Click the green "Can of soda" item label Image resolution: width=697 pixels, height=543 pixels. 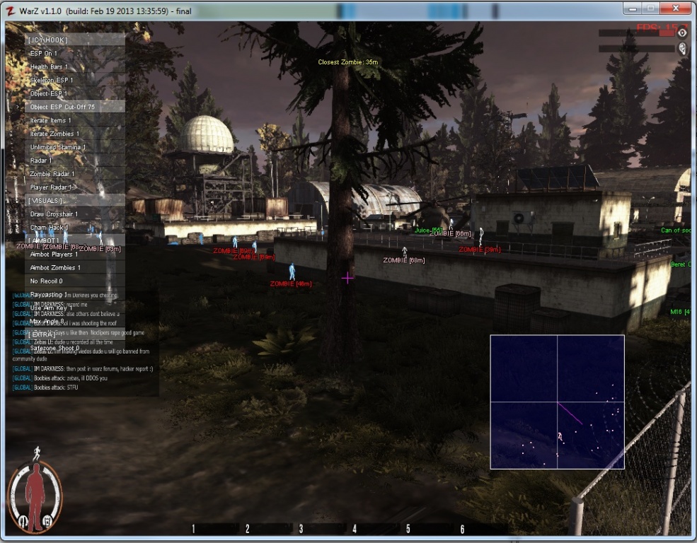(x=676, y=230)
